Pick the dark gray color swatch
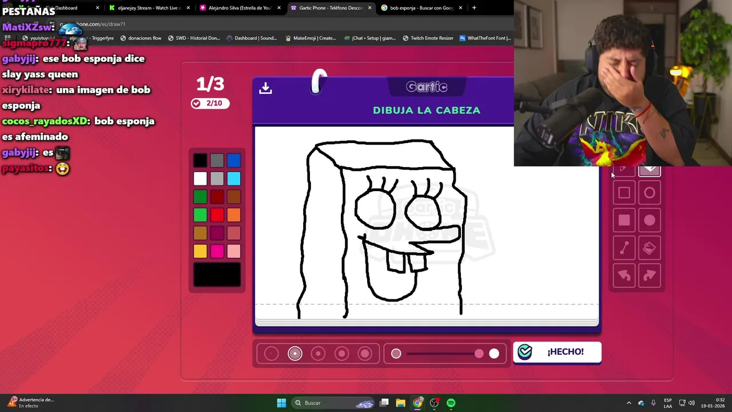The height and width of the screenshot is (412, 732). [x=217, y=161]
